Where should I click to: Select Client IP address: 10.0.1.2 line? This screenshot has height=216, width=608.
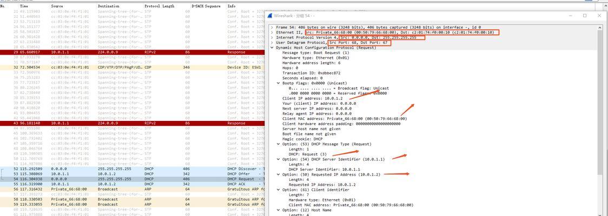click(313, 98)
